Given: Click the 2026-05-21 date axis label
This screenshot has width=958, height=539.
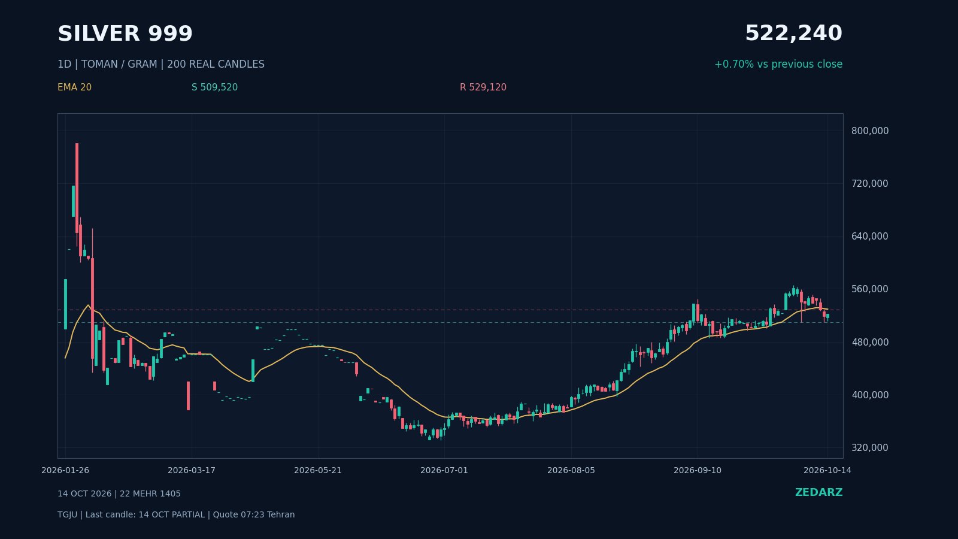Looking at the screenshot, I should click(x=318, y=470).
